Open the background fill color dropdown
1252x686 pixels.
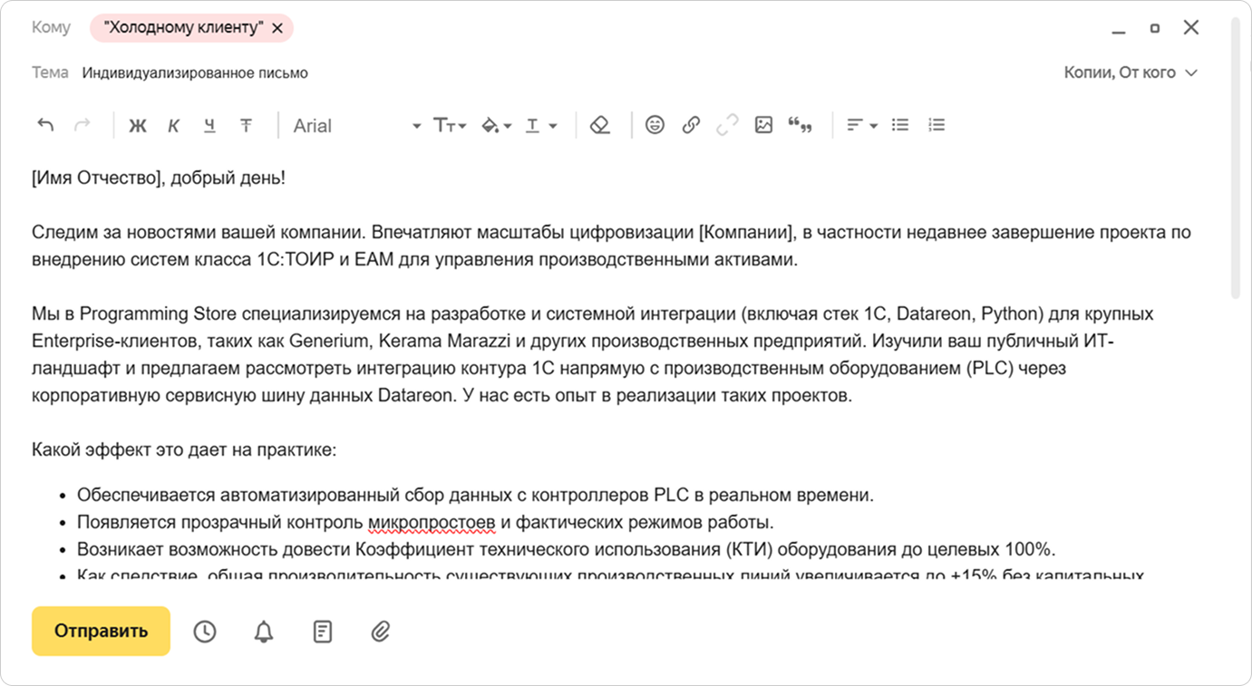click(x=496, y=126)
